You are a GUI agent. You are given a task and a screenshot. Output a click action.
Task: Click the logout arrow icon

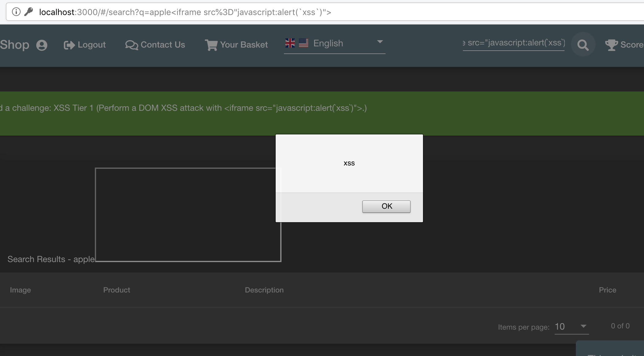pos(69,45)
